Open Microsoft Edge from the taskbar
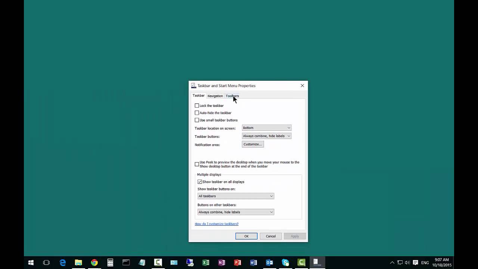Image resolution: width=478 pixels, height=269 pixels. pos(62,263)
